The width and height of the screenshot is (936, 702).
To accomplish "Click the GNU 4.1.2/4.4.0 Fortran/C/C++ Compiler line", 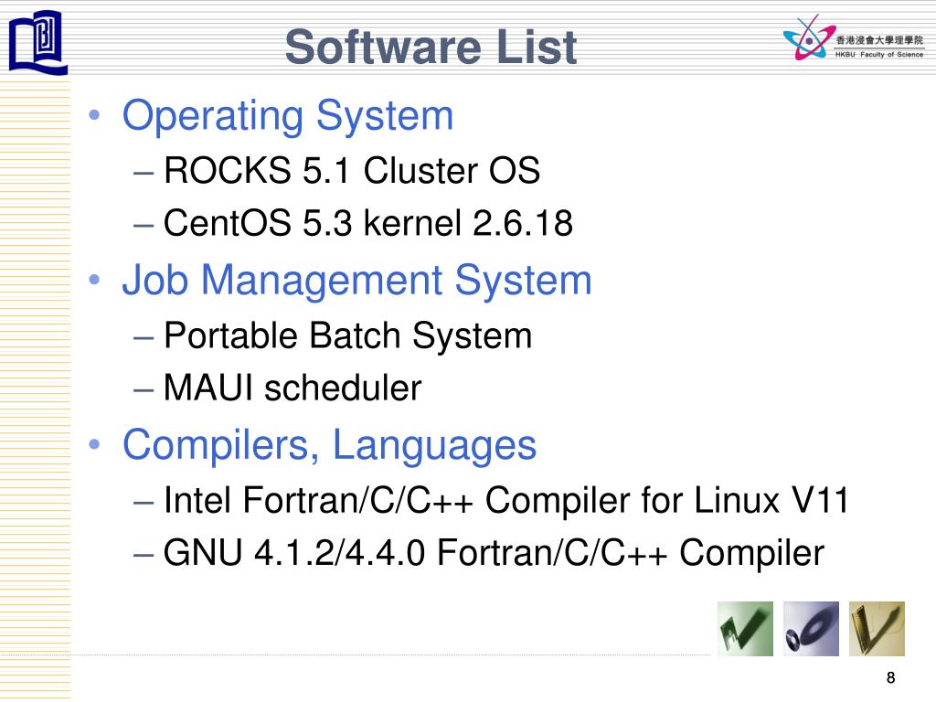I will click(x=494, y=553).
